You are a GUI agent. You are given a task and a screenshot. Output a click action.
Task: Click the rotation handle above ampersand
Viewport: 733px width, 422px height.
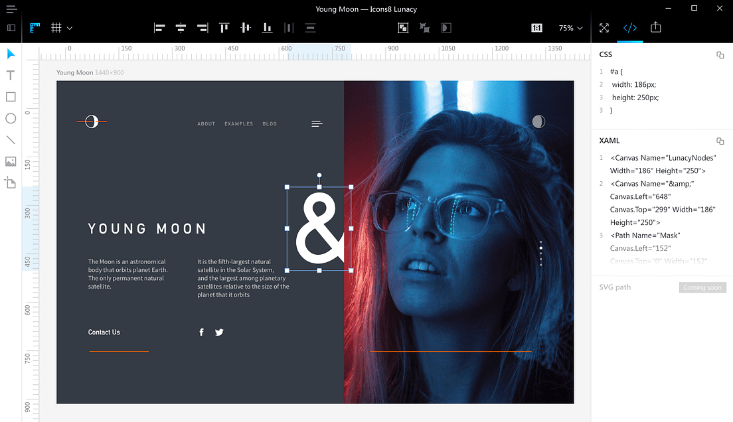coord(319,176)
